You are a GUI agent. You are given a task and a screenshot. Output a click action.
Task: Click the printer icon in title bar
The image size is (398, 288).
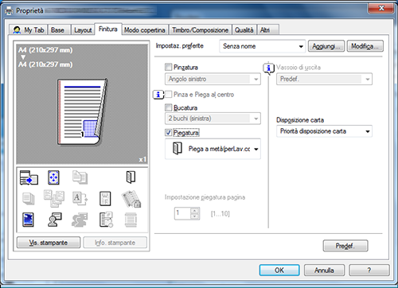pyautogui.click(x=9, y=11)
